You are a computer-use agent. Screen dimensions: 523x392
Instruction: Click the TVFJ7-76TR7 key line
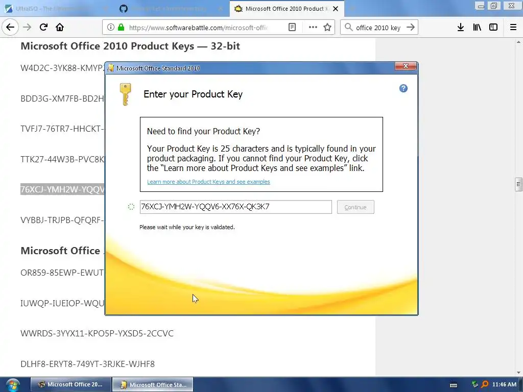[x=62, y=129]
